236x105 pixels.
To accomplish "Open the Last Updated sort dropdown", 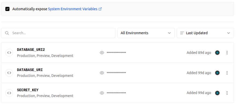I will pyautogui.click(x=205, y=33).
